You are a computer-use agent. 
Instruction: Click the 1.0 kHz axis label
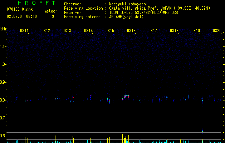[3, 64]
